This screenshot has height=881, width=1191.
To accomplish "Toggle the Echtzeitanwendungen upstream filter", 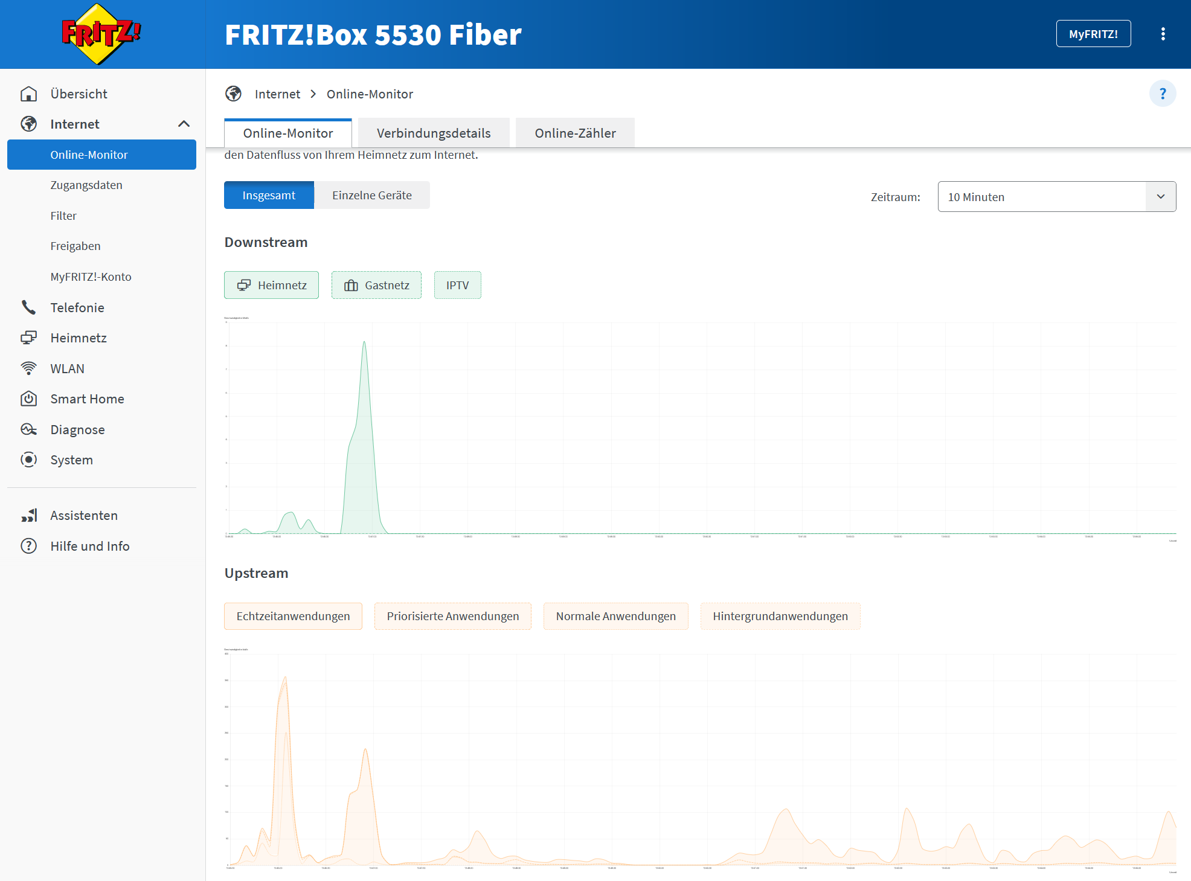I will (293, 616).
